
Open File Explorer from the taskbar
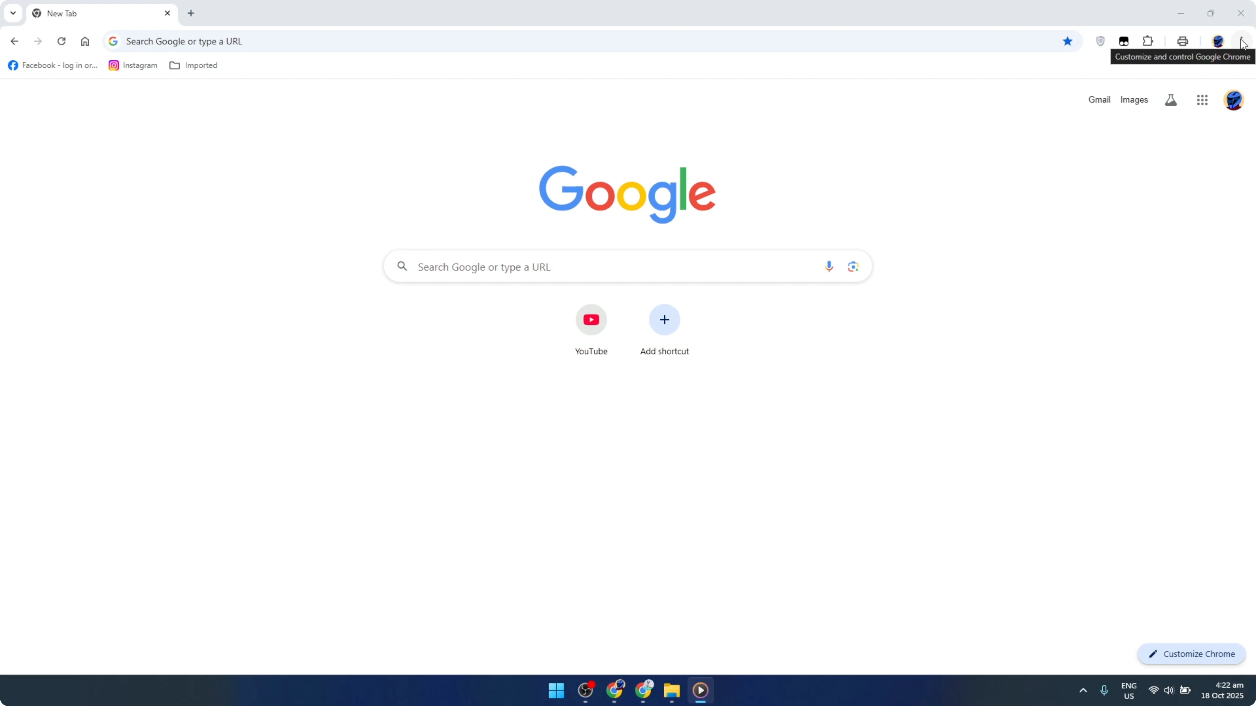click(x=671, y=690)
